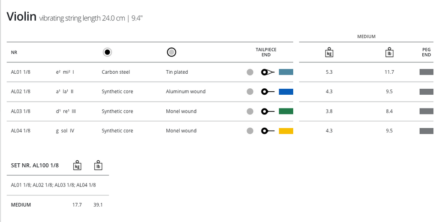
Task: Click the yellow tailpiece color swatch for AL04
Action: click(286, 131)
